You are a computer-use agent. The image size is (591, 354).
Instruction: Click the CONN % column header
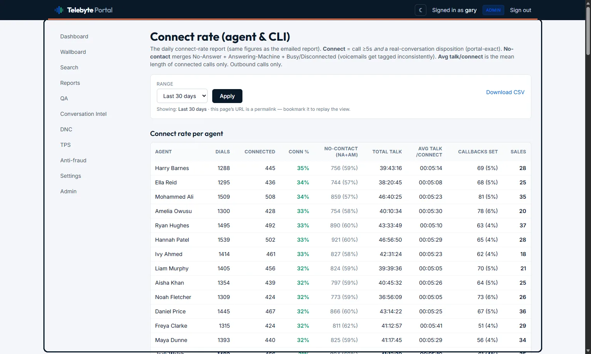tap(299, 152)
